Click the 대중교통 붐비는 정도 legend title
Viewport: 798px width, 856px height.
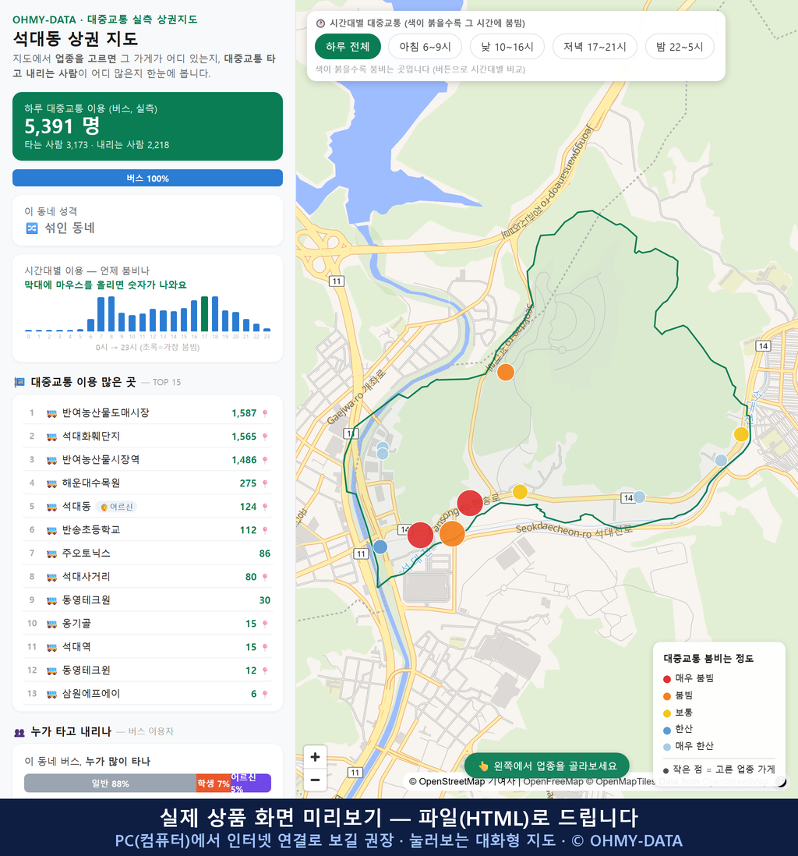tap(708, 659)
